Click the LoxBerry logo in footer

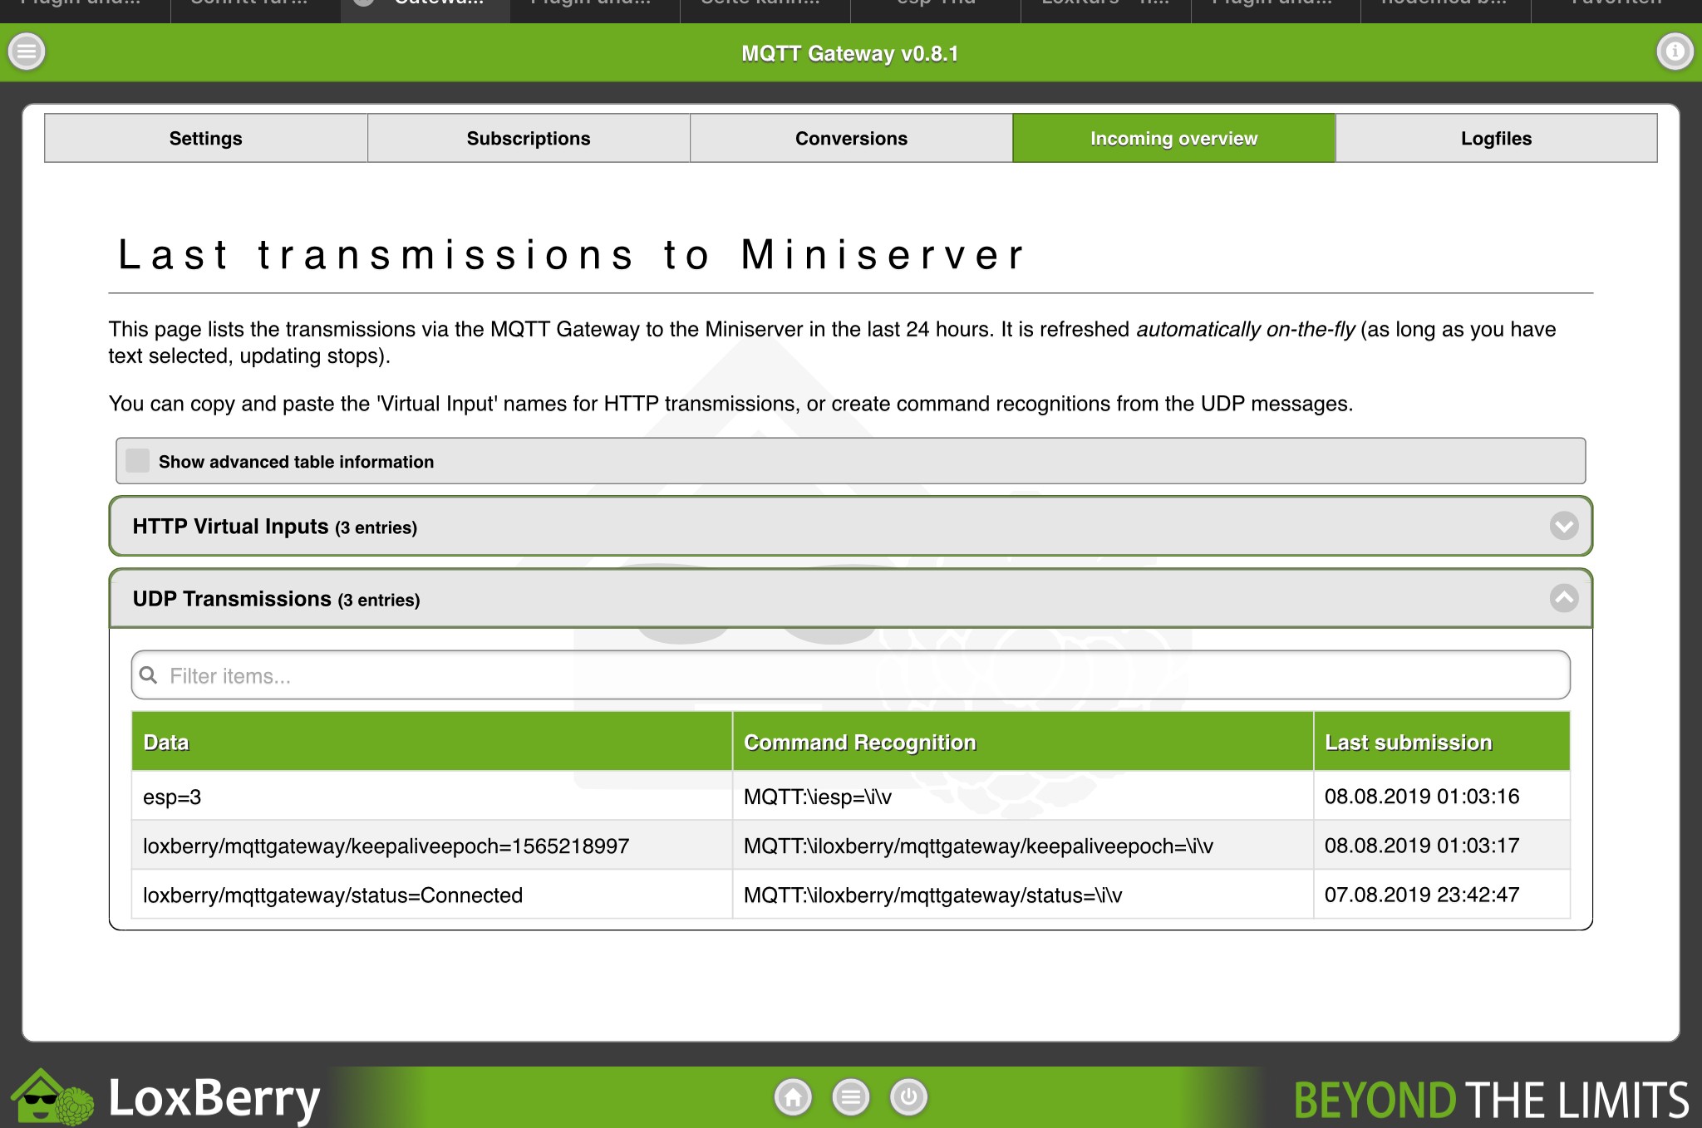166,1097
